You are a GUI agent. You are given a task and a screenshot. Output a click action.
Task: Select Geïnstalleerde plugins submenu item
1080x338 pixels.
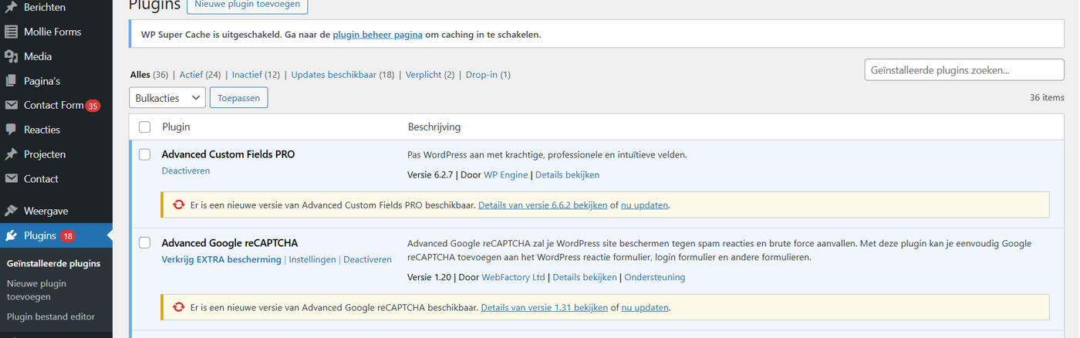tap(53, 263)
